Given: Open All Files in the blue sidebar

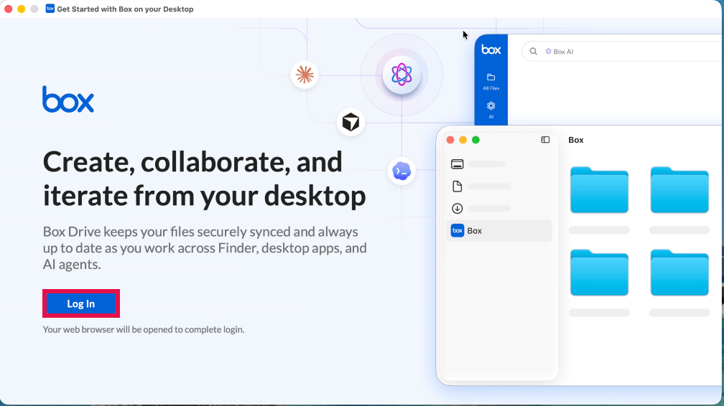Looking at the screenshot, I should click(x=491, y=82).
